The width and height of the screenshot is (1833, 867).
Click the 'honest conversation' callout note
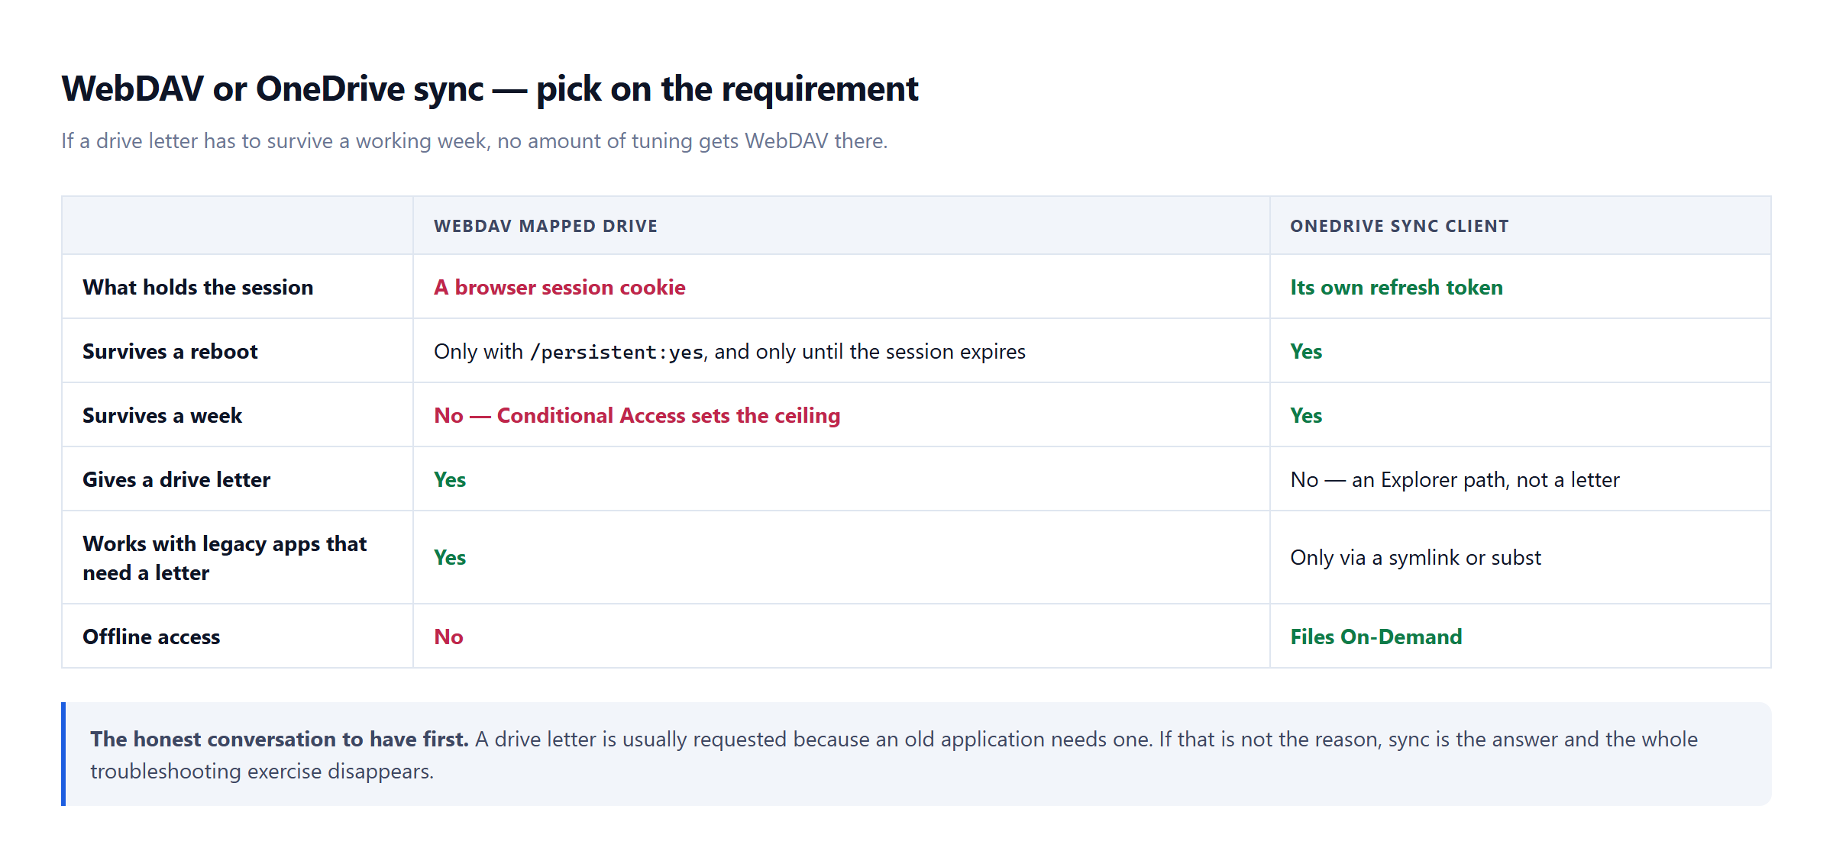pyautogui.click(x=916, y=754)
